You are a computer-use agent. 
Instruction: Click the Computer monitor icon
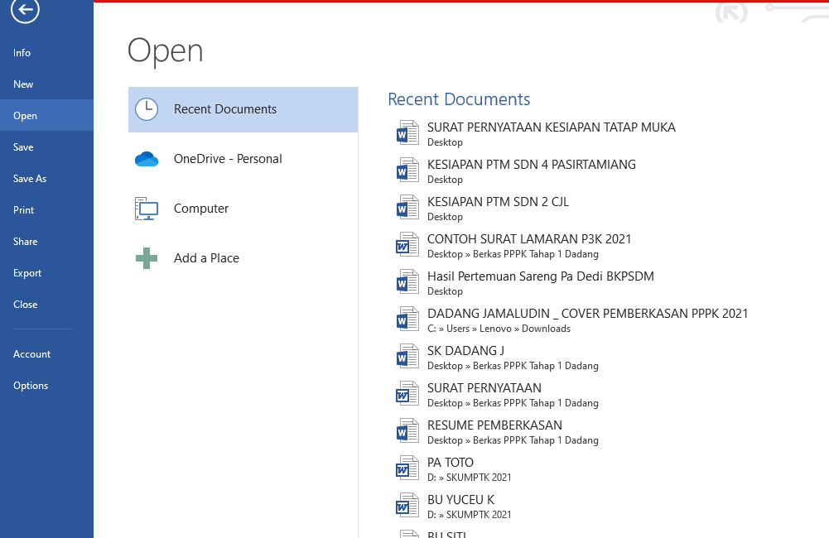point(147,209)
